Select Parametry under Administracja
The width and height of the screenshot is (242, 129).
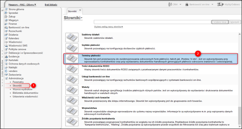point(18,82)
